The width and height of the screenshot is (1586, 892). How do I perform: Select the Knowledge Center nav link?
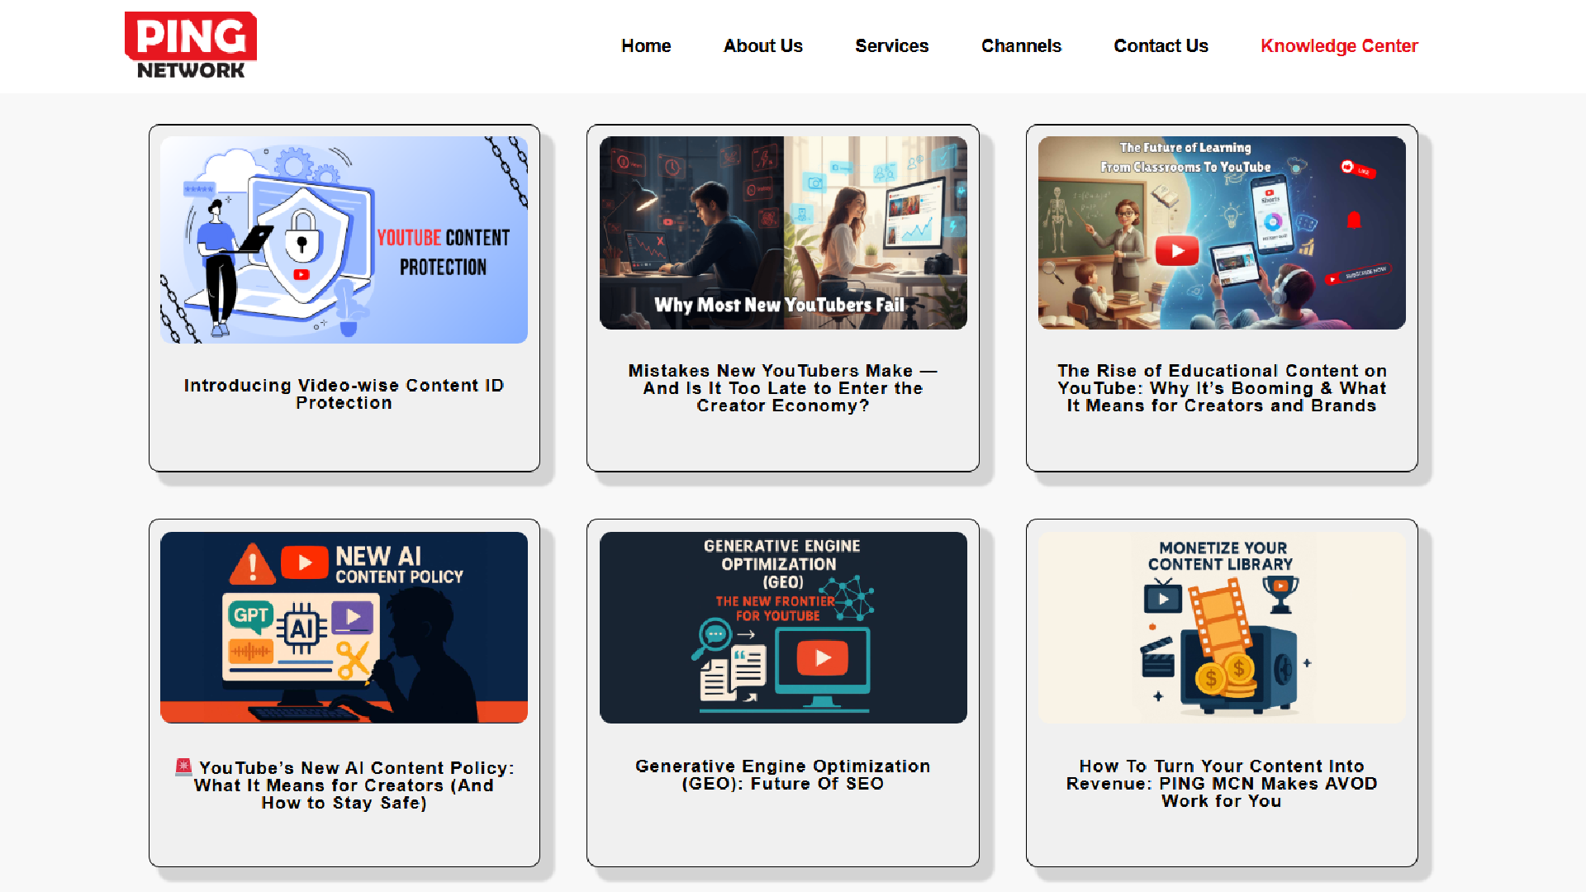(1339, 46)
